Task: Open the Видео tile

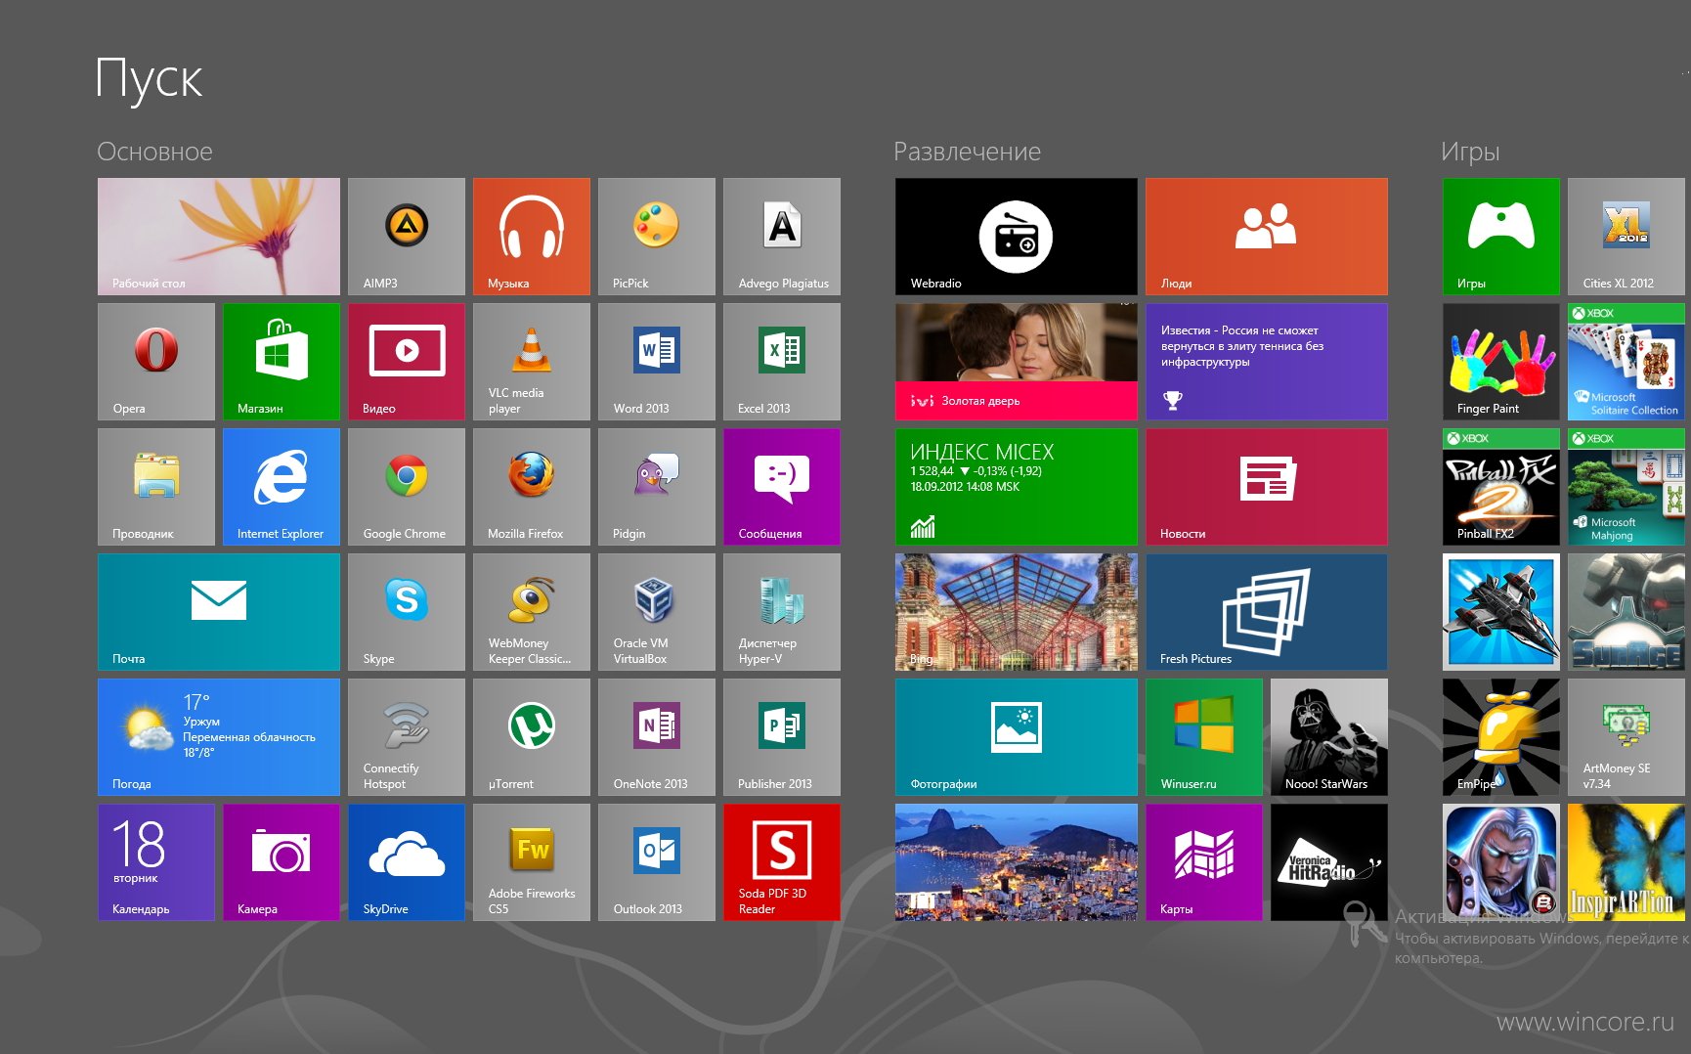Action: pyautogui.click(x=407, y=362)
